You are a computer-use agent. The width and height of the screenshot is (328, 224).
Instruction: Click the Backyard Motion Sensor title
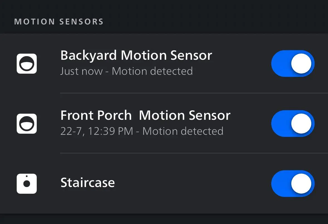coord(136,55)
